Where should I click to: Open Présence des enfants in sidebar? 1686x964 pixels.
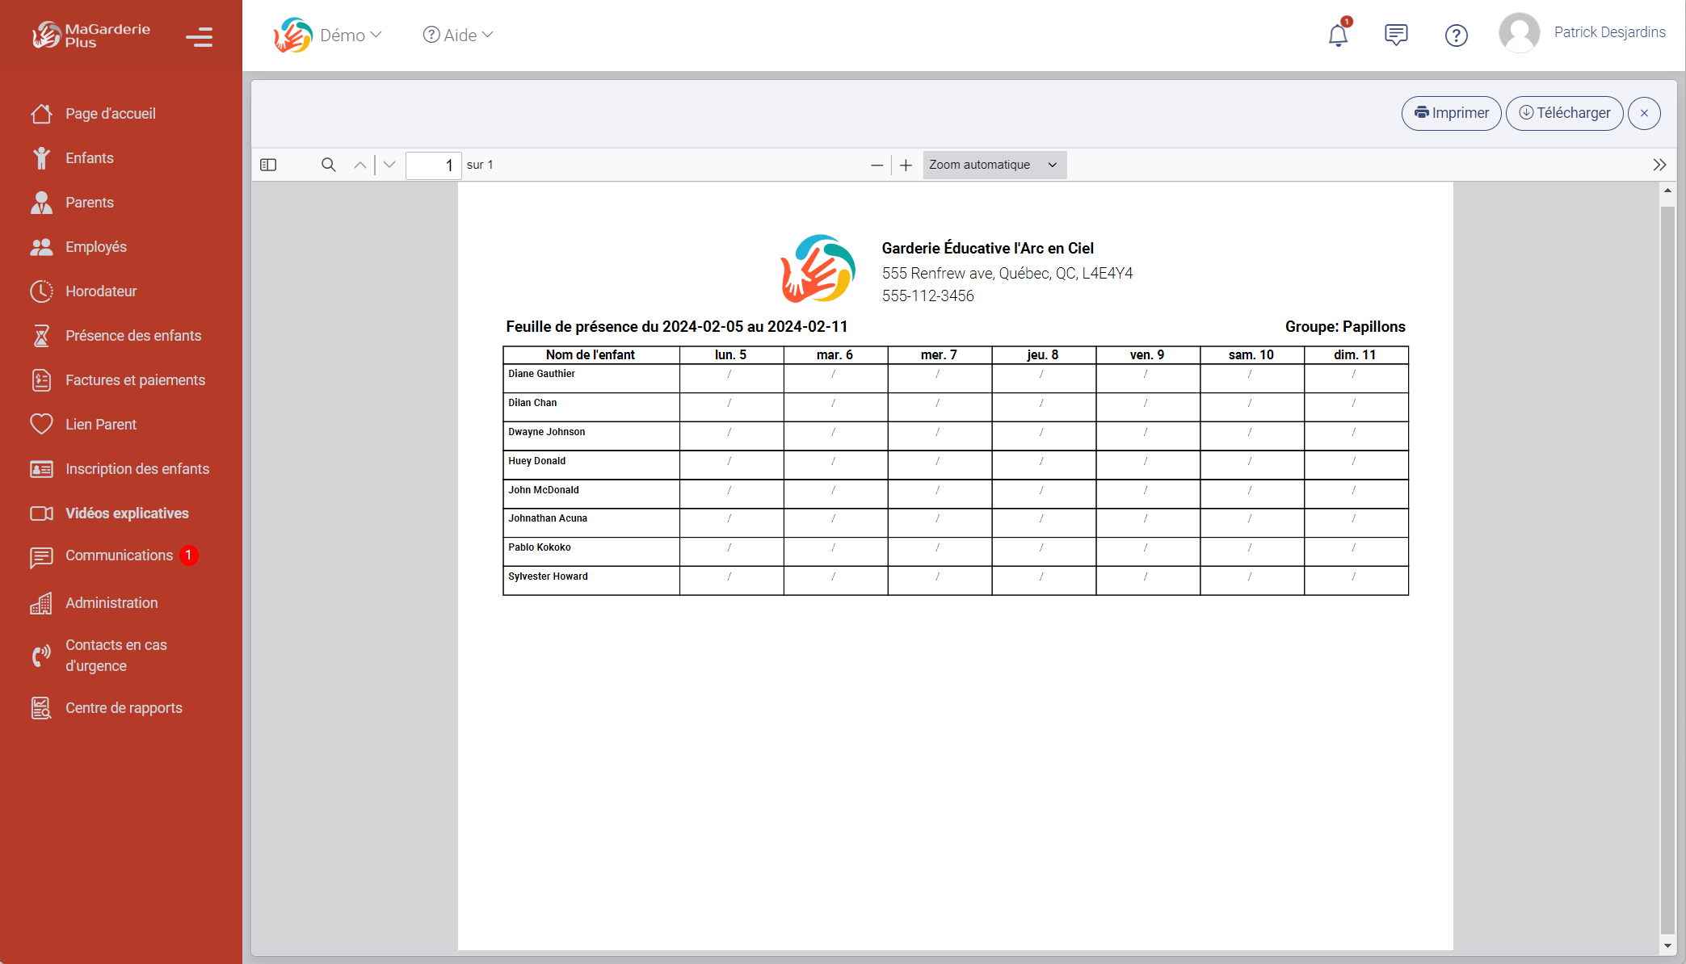point(133,336)
